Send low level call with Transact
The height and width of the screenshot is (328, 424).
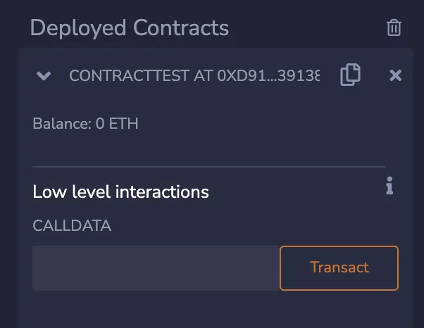(x=339, y=267)
